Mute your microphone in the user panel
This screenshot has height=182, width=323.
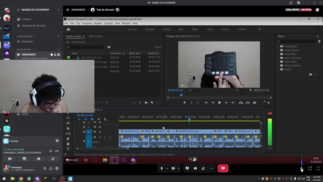(45, 168)
